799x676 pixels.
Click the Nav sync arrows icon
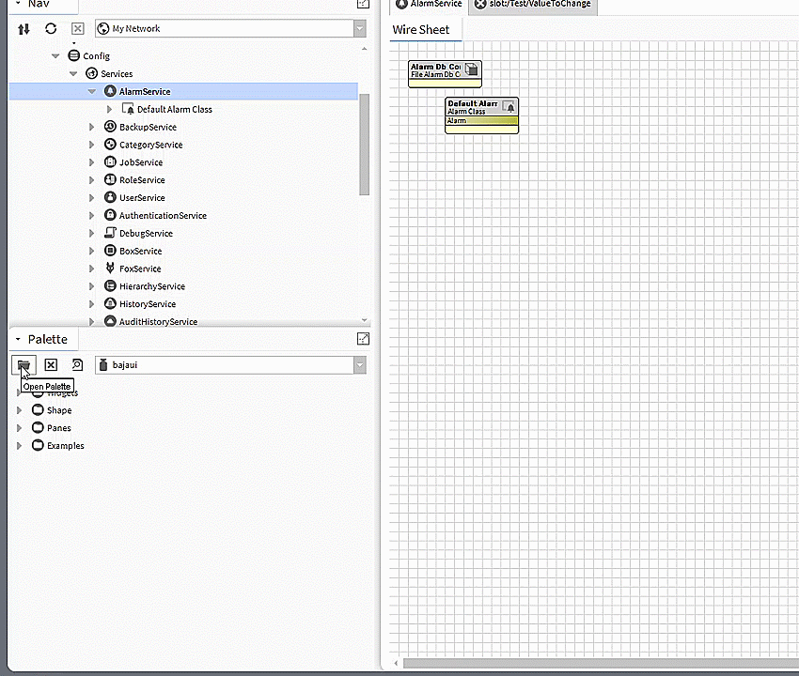pos(24,29)
